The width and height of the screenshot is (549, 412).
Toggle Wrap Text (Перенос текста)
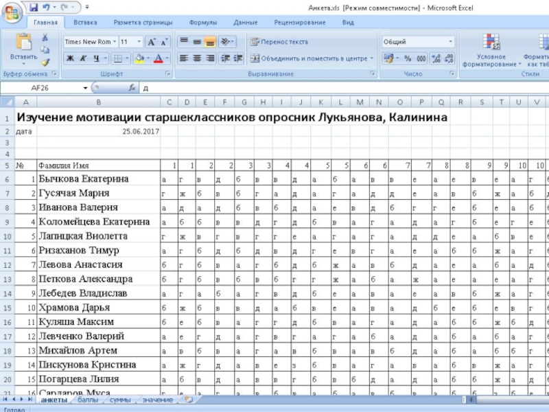(x=279, y=42)
